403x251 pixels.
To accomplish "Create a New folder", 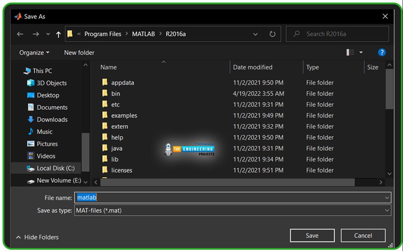I will [78, 52].
